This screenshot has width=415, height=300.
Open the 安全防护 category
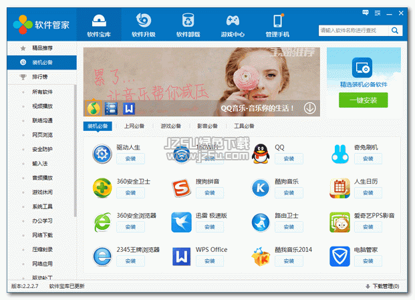click(x=42, y=149)
